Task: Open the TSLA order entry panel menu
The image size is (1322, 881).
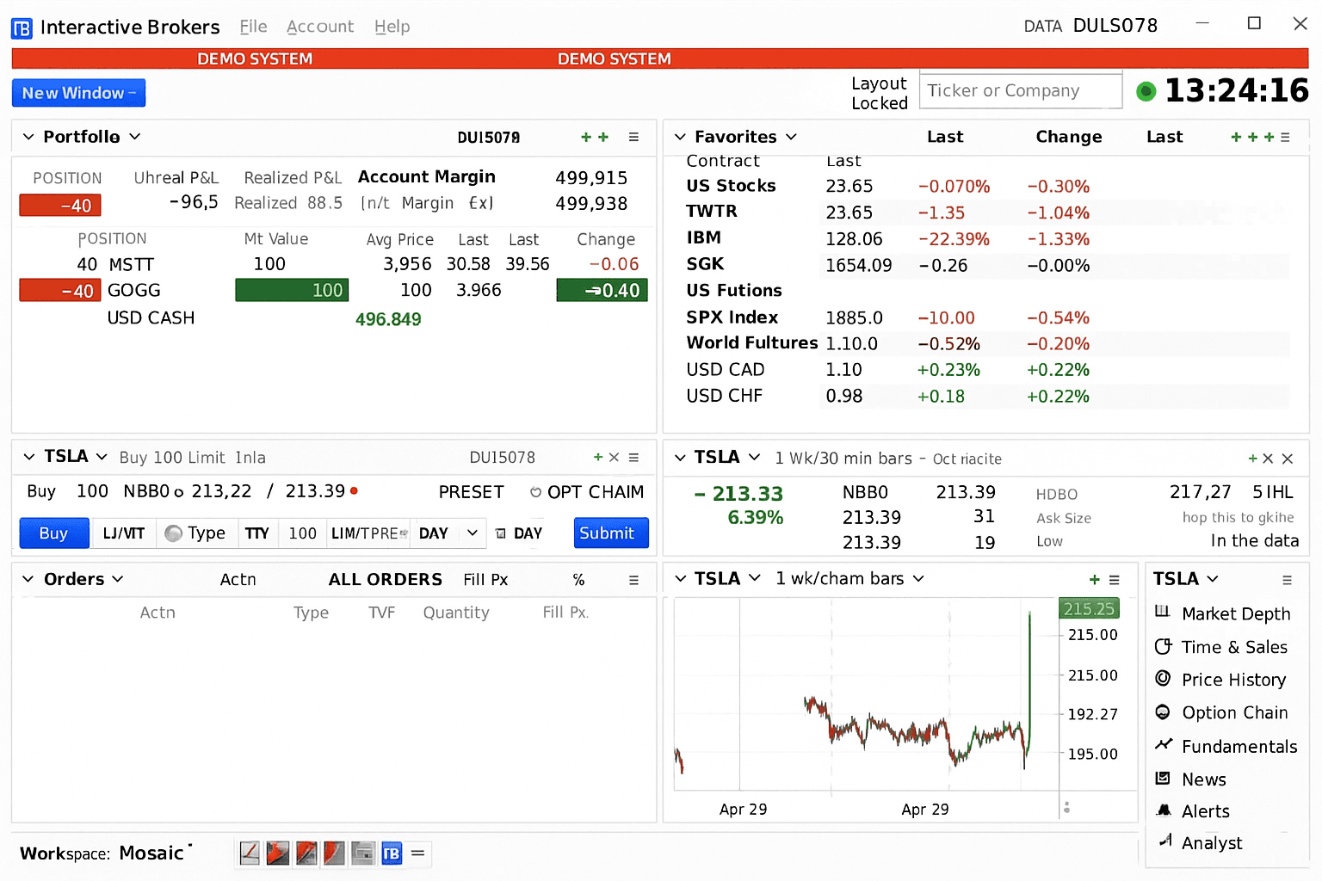Action: coord(633,458)
